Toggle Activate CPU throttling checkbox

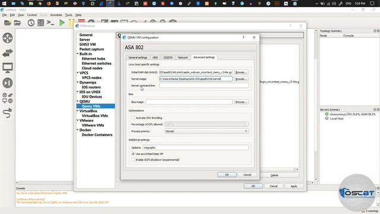[133, 118]
